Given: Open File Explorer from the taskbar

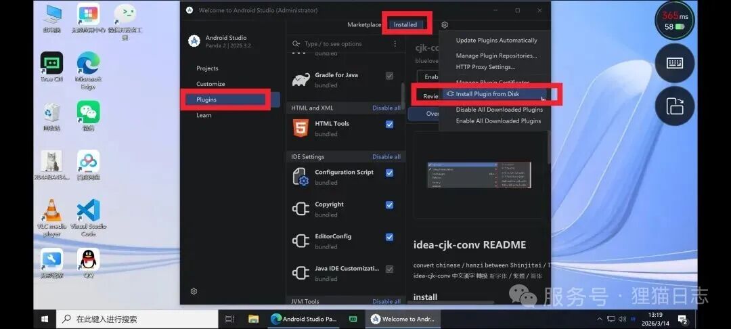Looking at the screenshot, I should coord(253,320).
